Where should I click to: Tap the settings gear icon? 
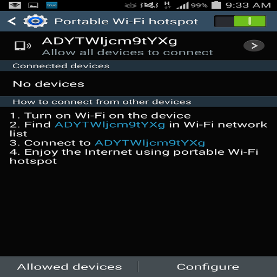tap(35, 21)
